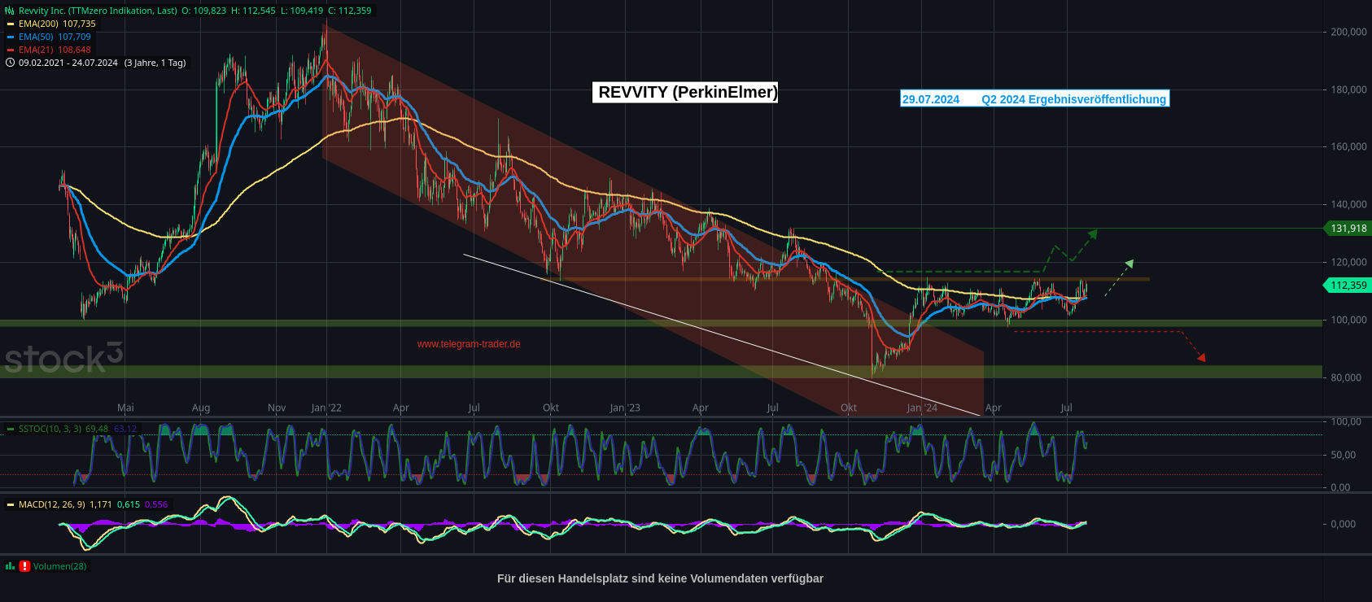Click the yellow EMA(200) color marker
The height and width of the screenshot is (602, 1372).
(11, 24)
